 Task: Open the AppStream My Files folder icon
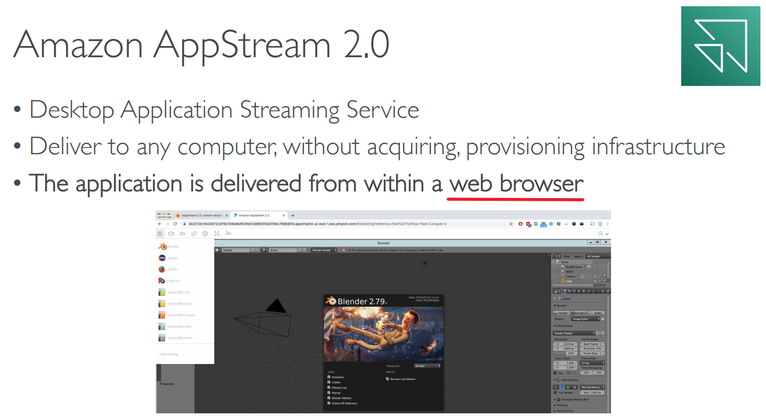[182, 234]
